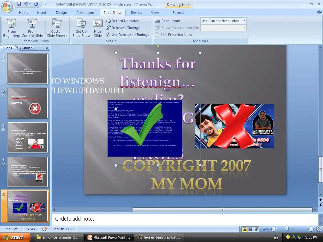Click the spell check status icon
The width and height of the screenshot is (323, 242).
click(x=44, y=229)
